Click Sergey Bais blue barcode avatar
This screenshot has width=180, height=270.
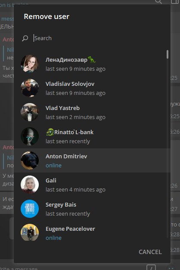pos(30,209)
